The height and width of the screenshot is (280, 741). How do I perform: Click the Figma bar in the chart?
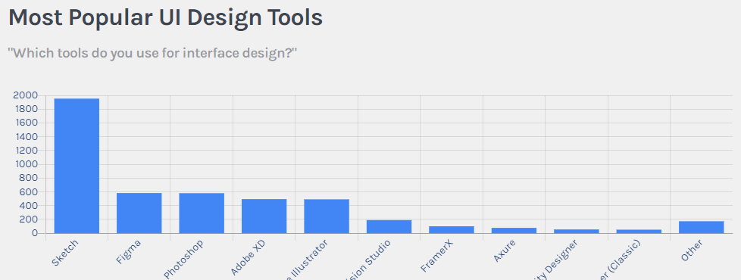point(139,213)
